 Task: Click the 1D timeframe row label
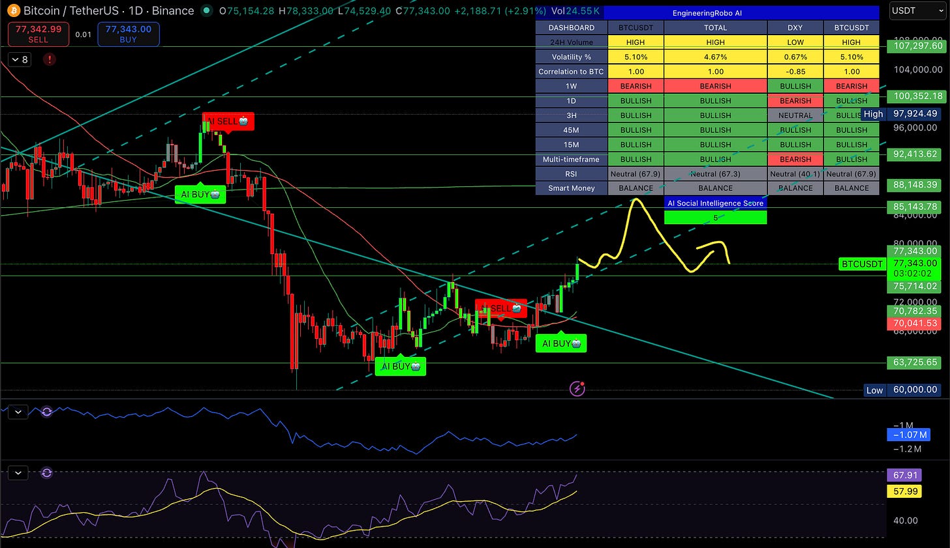[572, 101]
